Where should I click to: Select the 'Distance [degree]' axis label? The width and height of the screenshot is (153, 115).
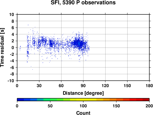83,93
